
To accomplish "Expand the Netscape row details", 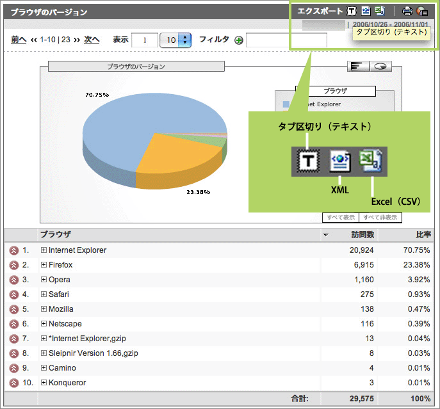I will (44, 324).
